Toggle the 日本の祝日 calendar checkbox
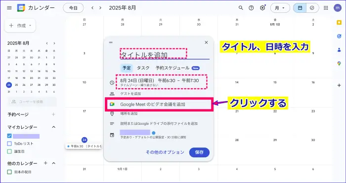The height and width of the screenshot is (183, 346). pos(9,172)
